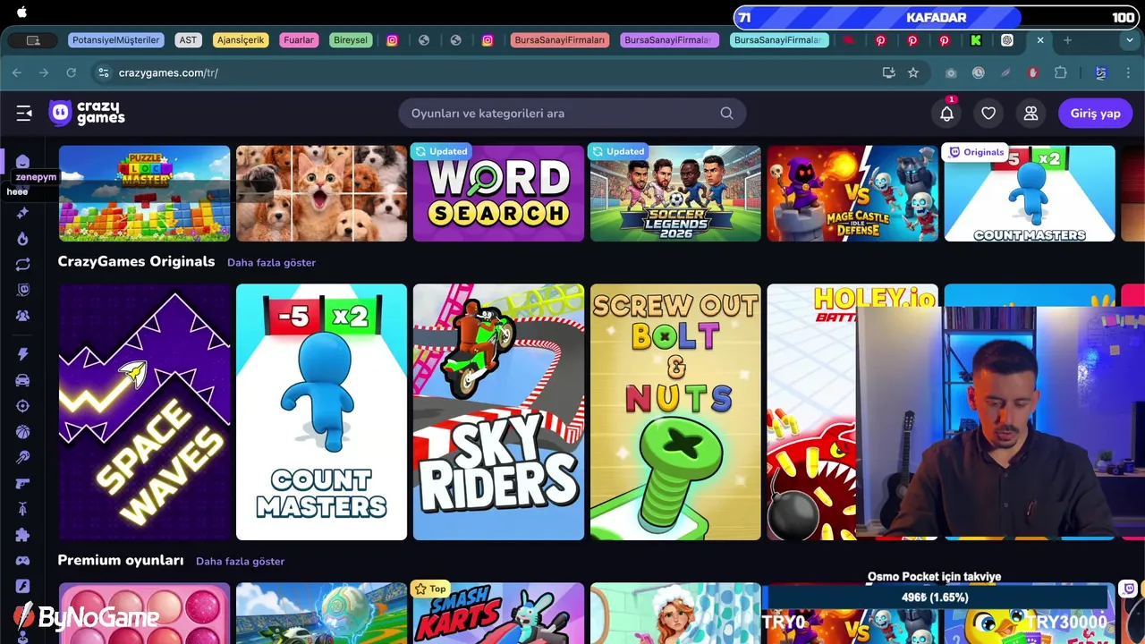The height and width of the screenshot is (644, 1145).
Task: Open browser extensions puzzle icon
Action: coord(1061,72)
